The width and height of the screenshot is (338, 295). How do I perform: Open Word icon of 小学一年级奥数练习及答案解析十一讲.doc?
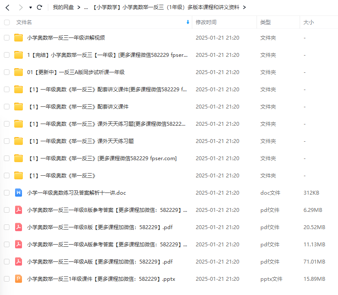19,193
